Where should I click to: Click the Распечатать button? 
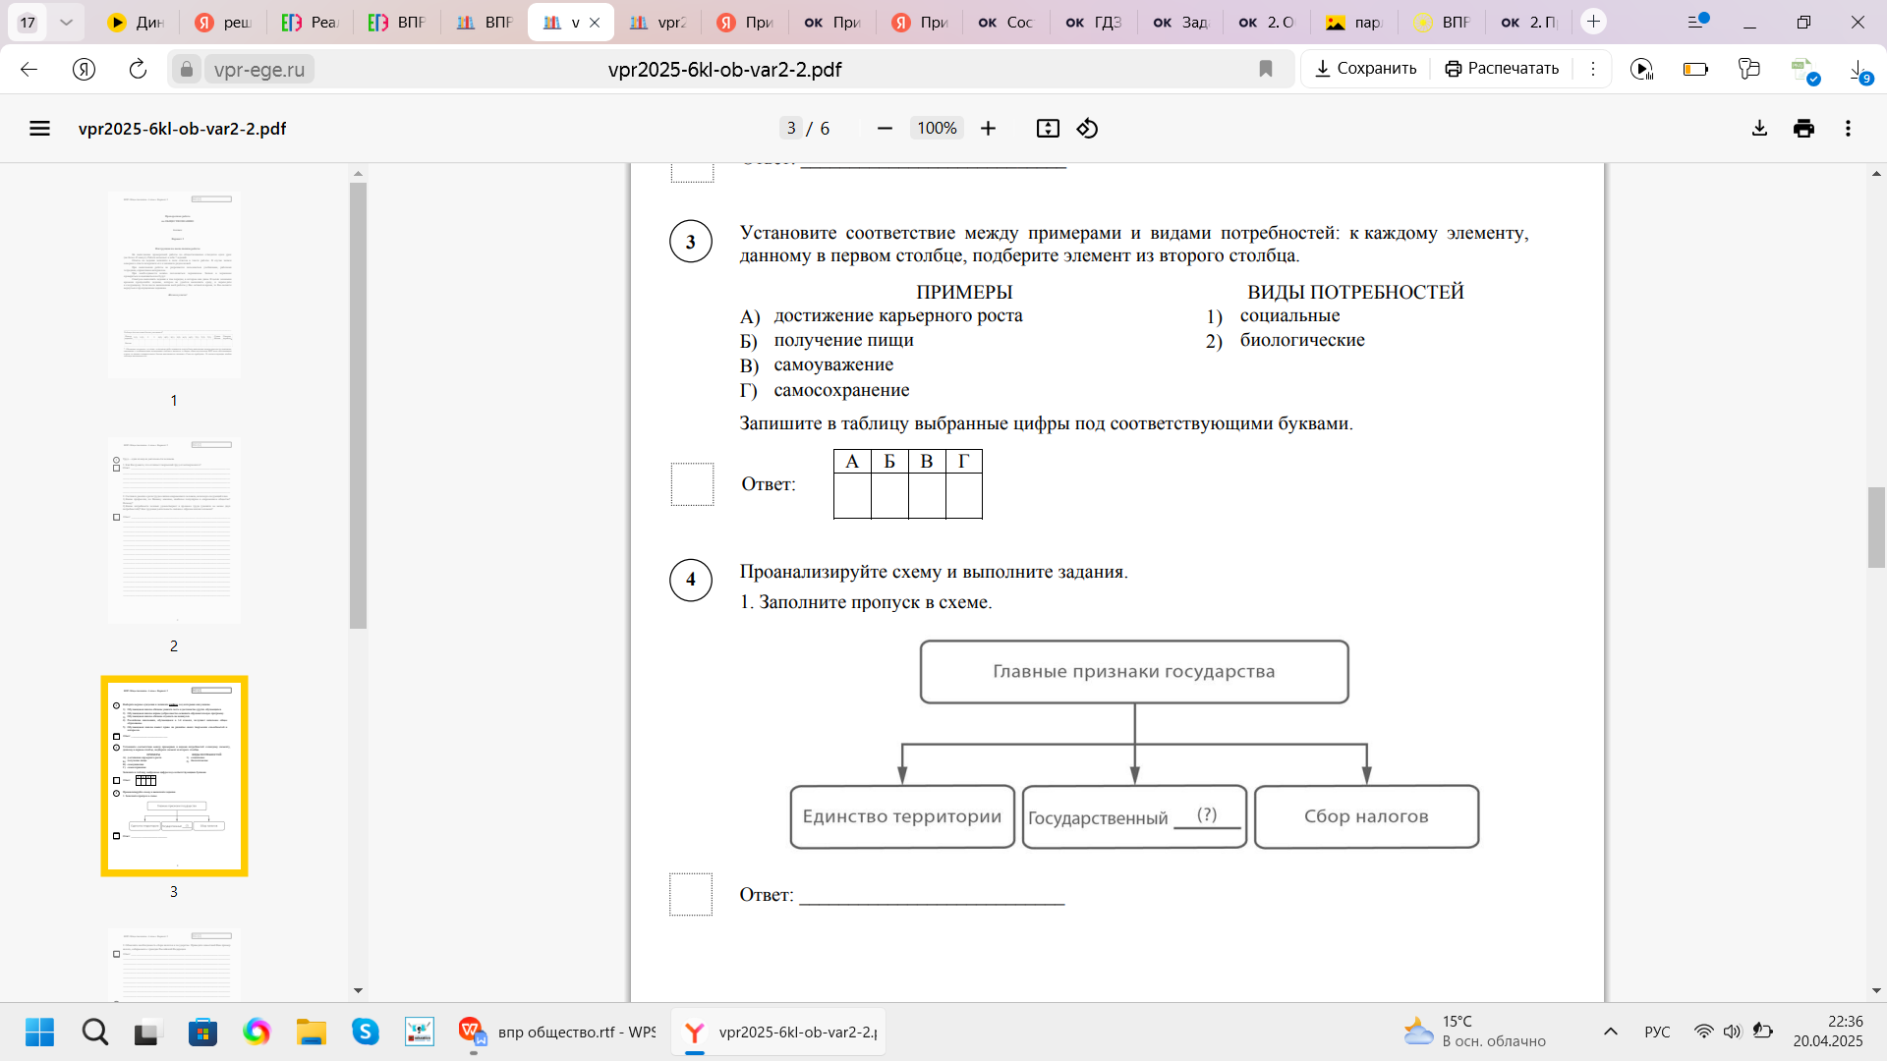(x=1502, y=69)
